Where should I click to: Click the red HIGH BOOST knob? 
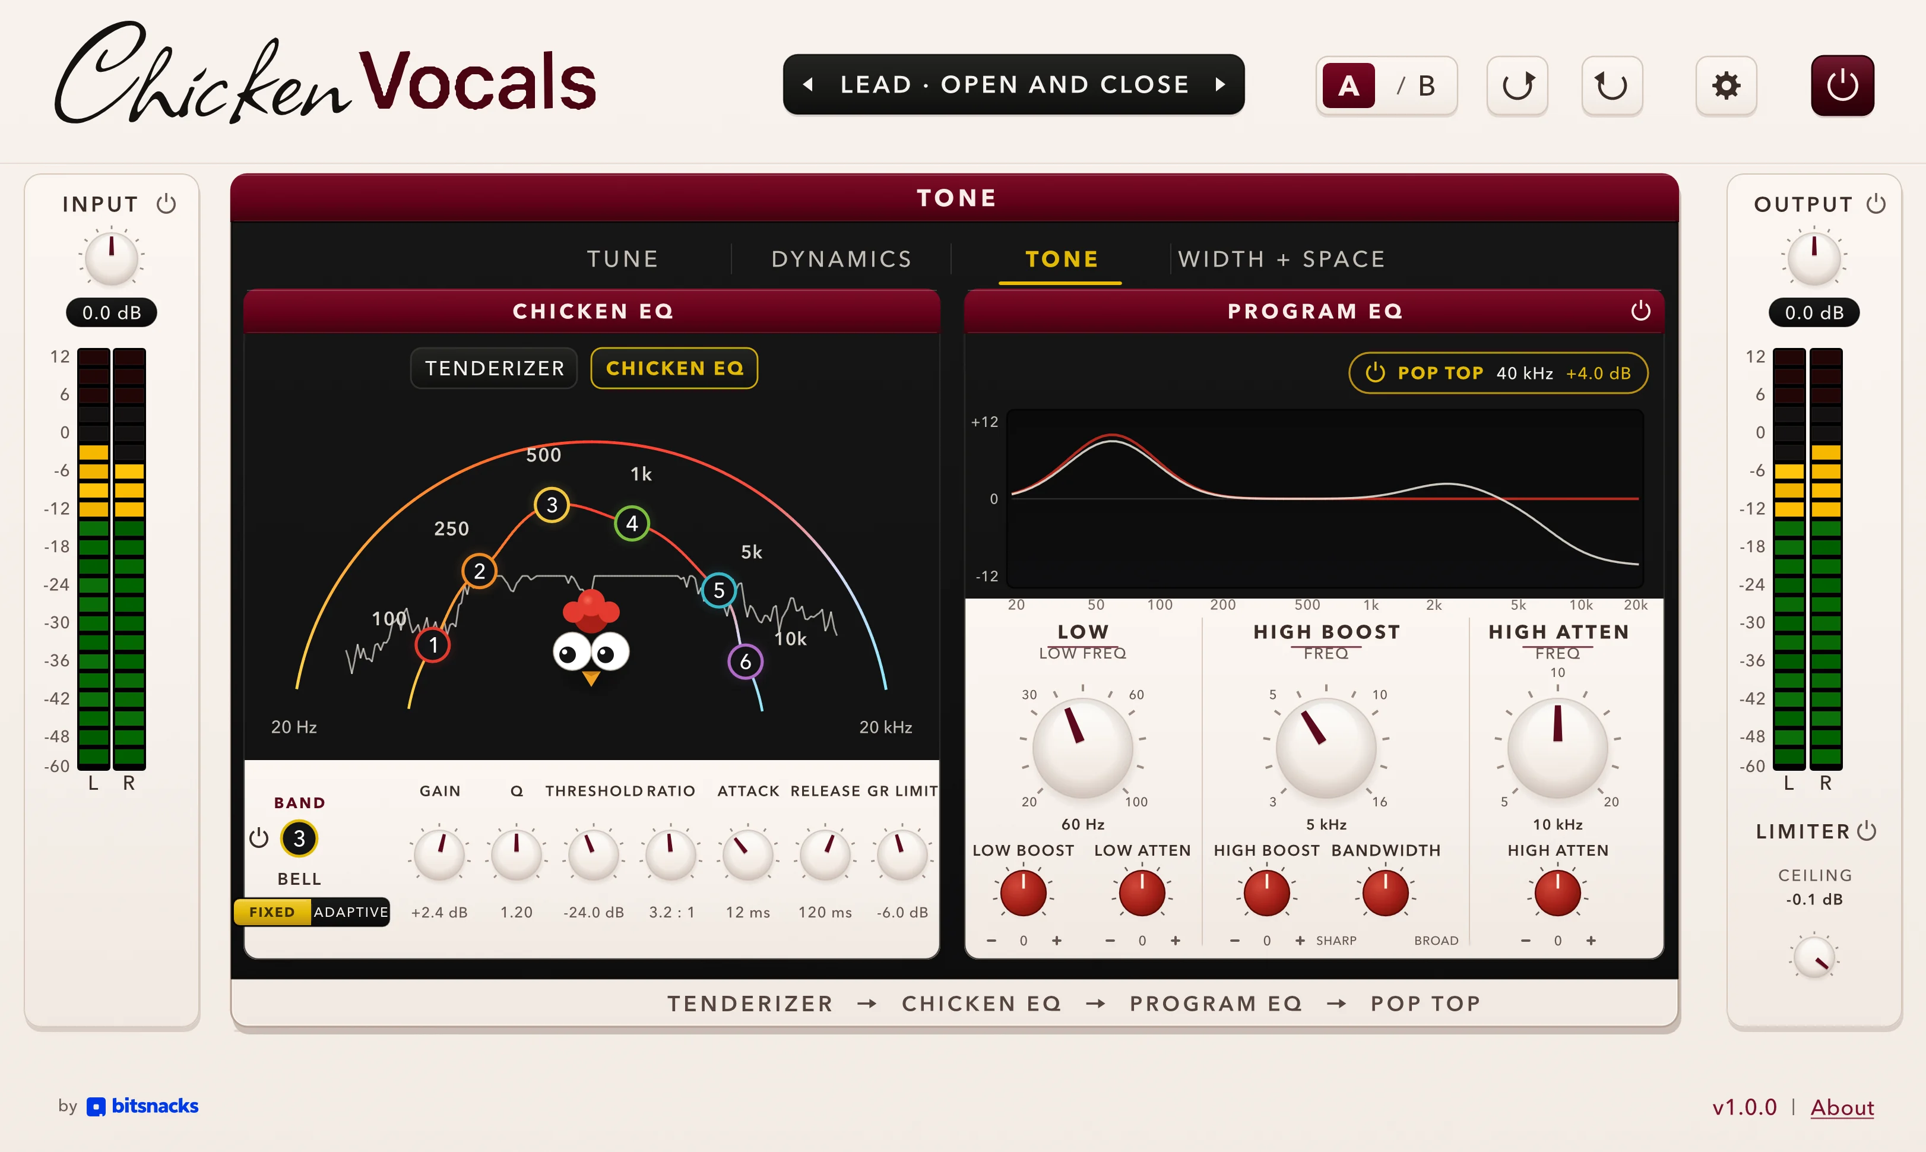(x=1266, y=893)
